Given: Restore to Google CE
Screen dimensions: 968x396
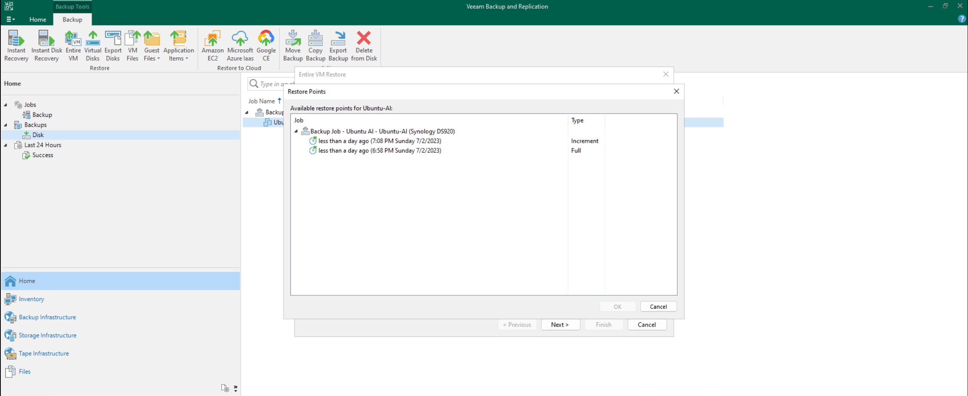Looking at the screenshot, I should click(x=266, y=46).
